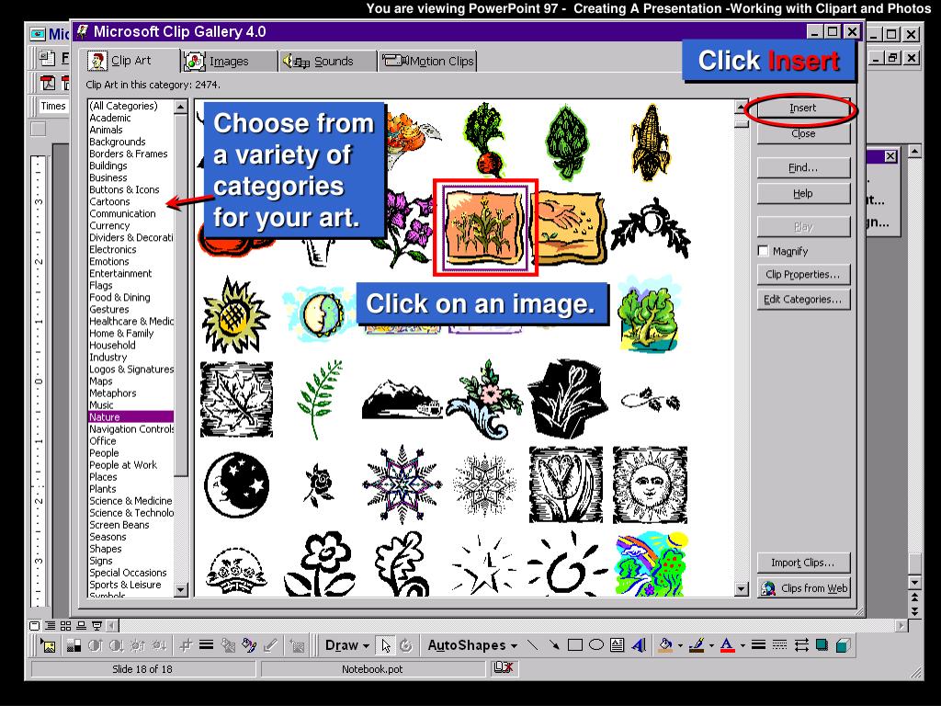
Task: Click the clip gallery scroll up arrow
Action: (x=742, y=107)
